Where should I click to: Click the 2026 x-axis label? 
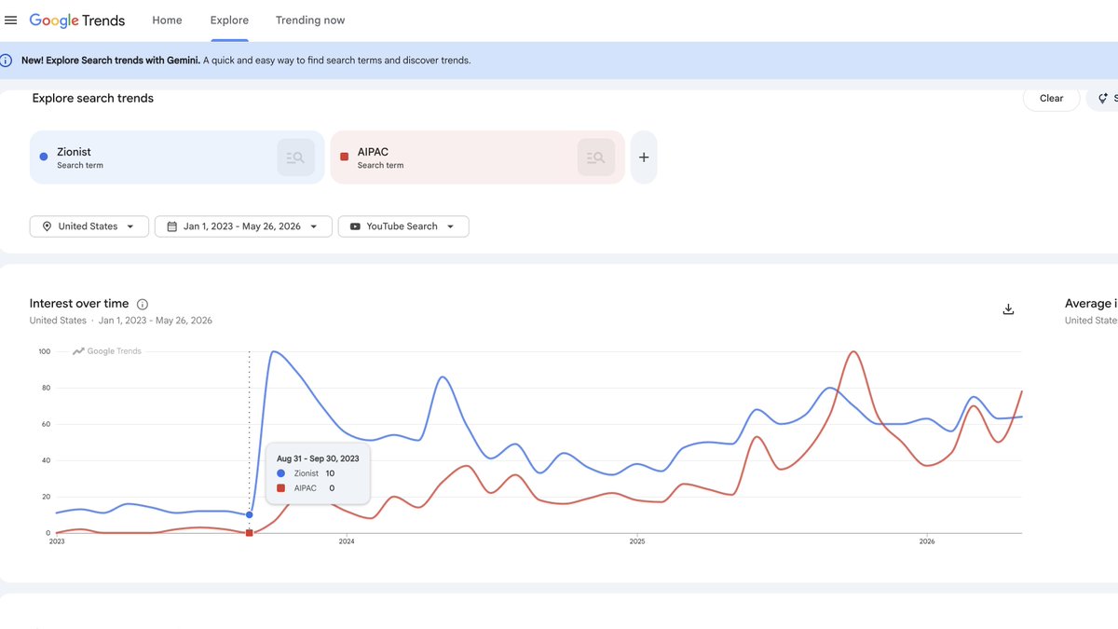click(x=927, y=541)
